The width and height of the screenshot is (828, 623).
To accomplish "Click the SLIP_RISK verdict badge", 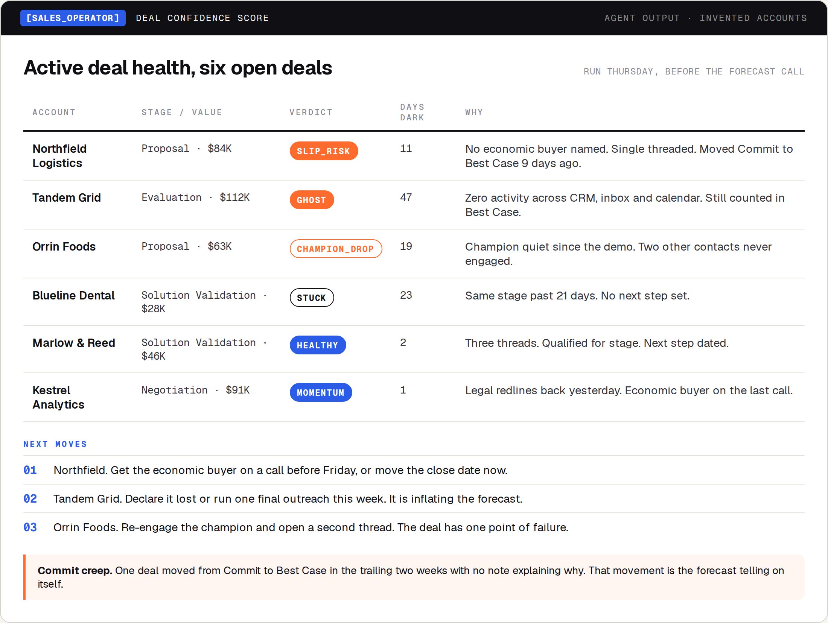I will [324, 151].
